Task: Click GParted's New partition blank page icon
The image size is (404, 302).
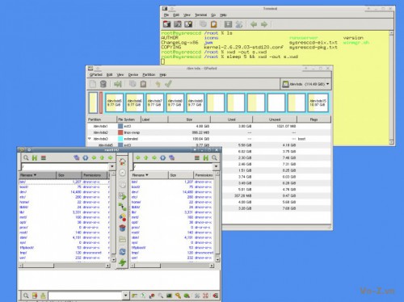Action: (93, 84)
